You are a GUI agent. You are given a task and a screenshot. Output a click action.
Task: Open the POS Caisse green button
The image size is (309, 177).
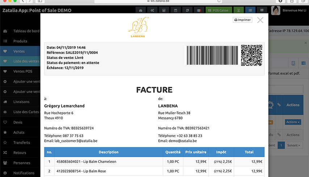[218, 10]
